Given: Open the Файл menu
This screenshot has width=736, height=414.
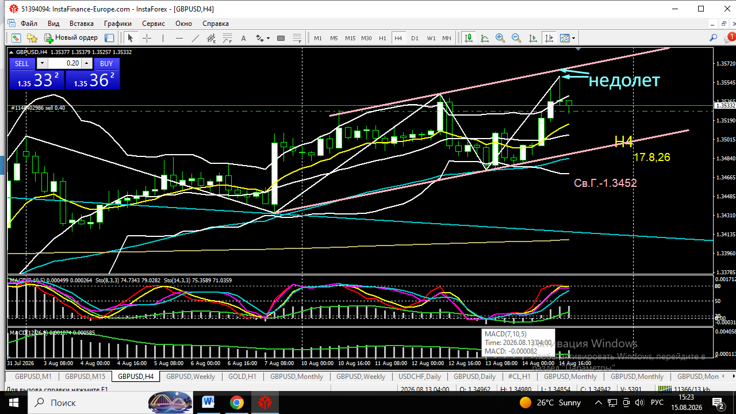Looking at the screenshot, I should pos(29,24).
